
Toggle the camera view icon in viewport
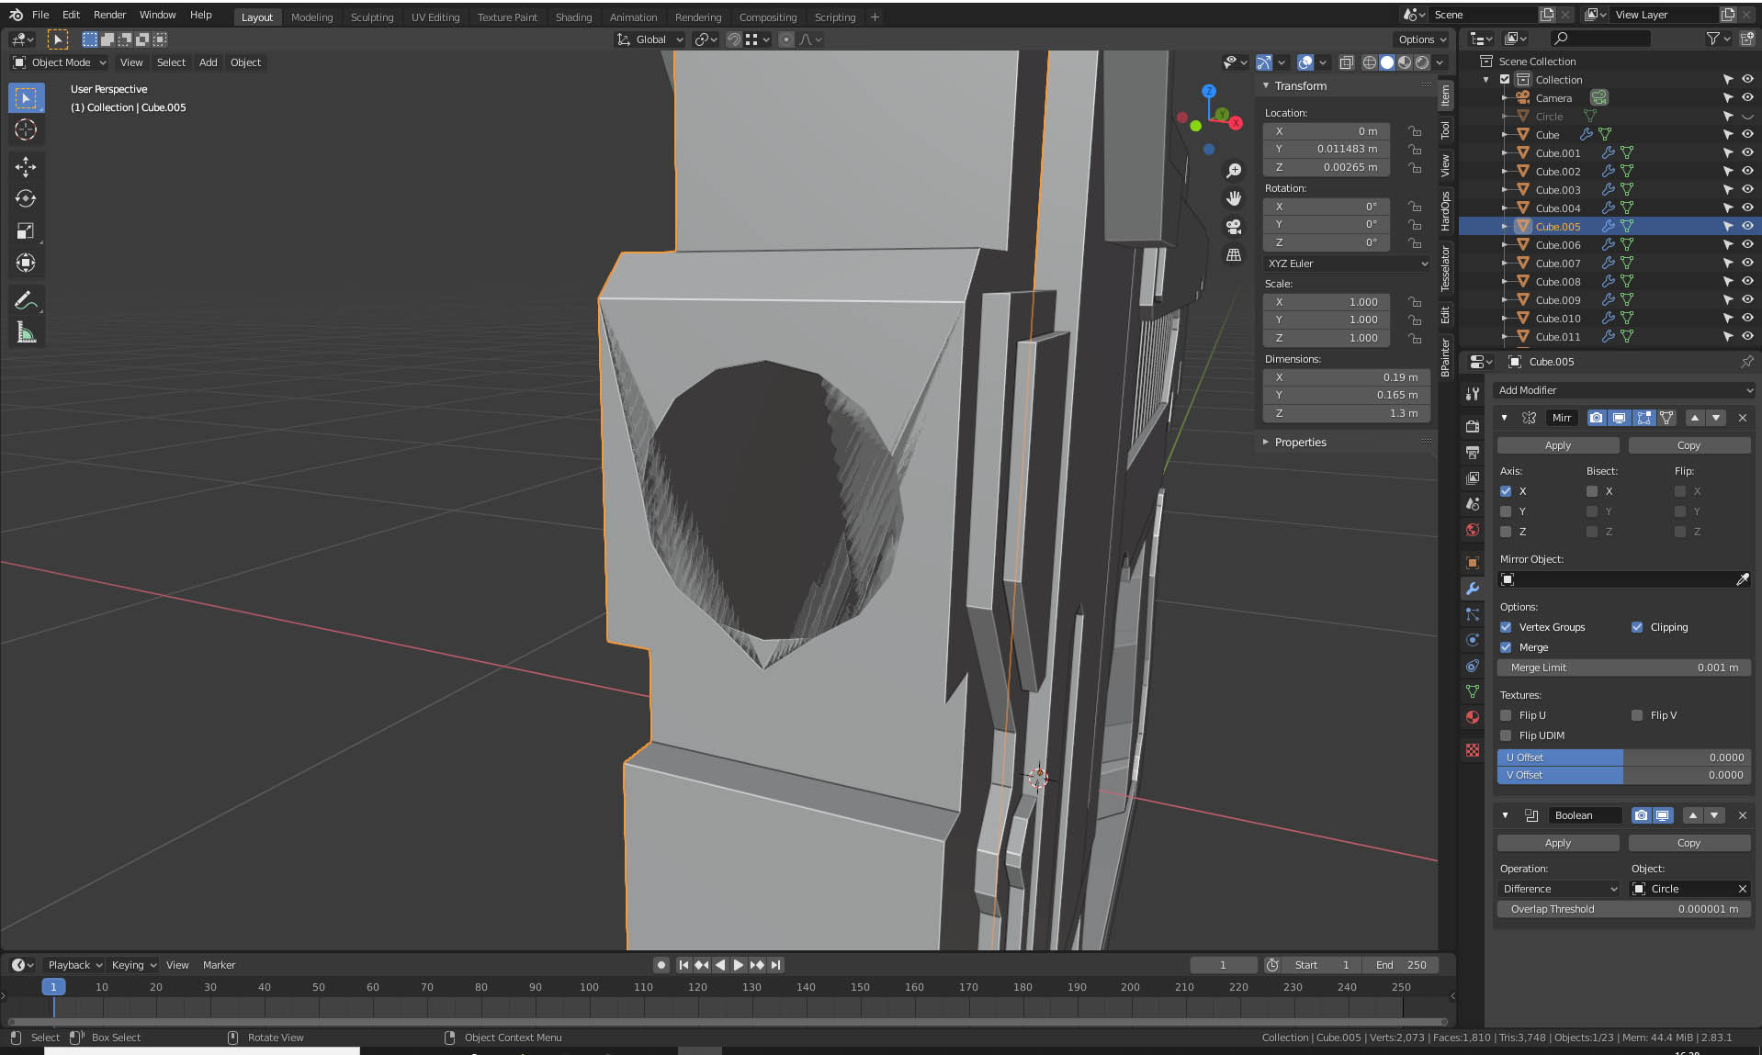pos(1234,227)
